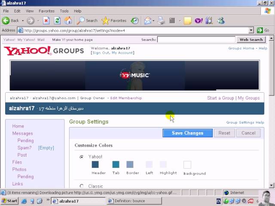
Task: Click the Header color swatch
Action: click(95, 164)
